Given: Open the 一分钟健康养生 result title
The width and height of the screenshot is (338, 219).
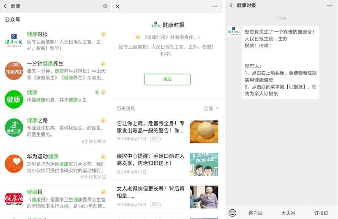Looking at the screenshot, I should (45, 64).
